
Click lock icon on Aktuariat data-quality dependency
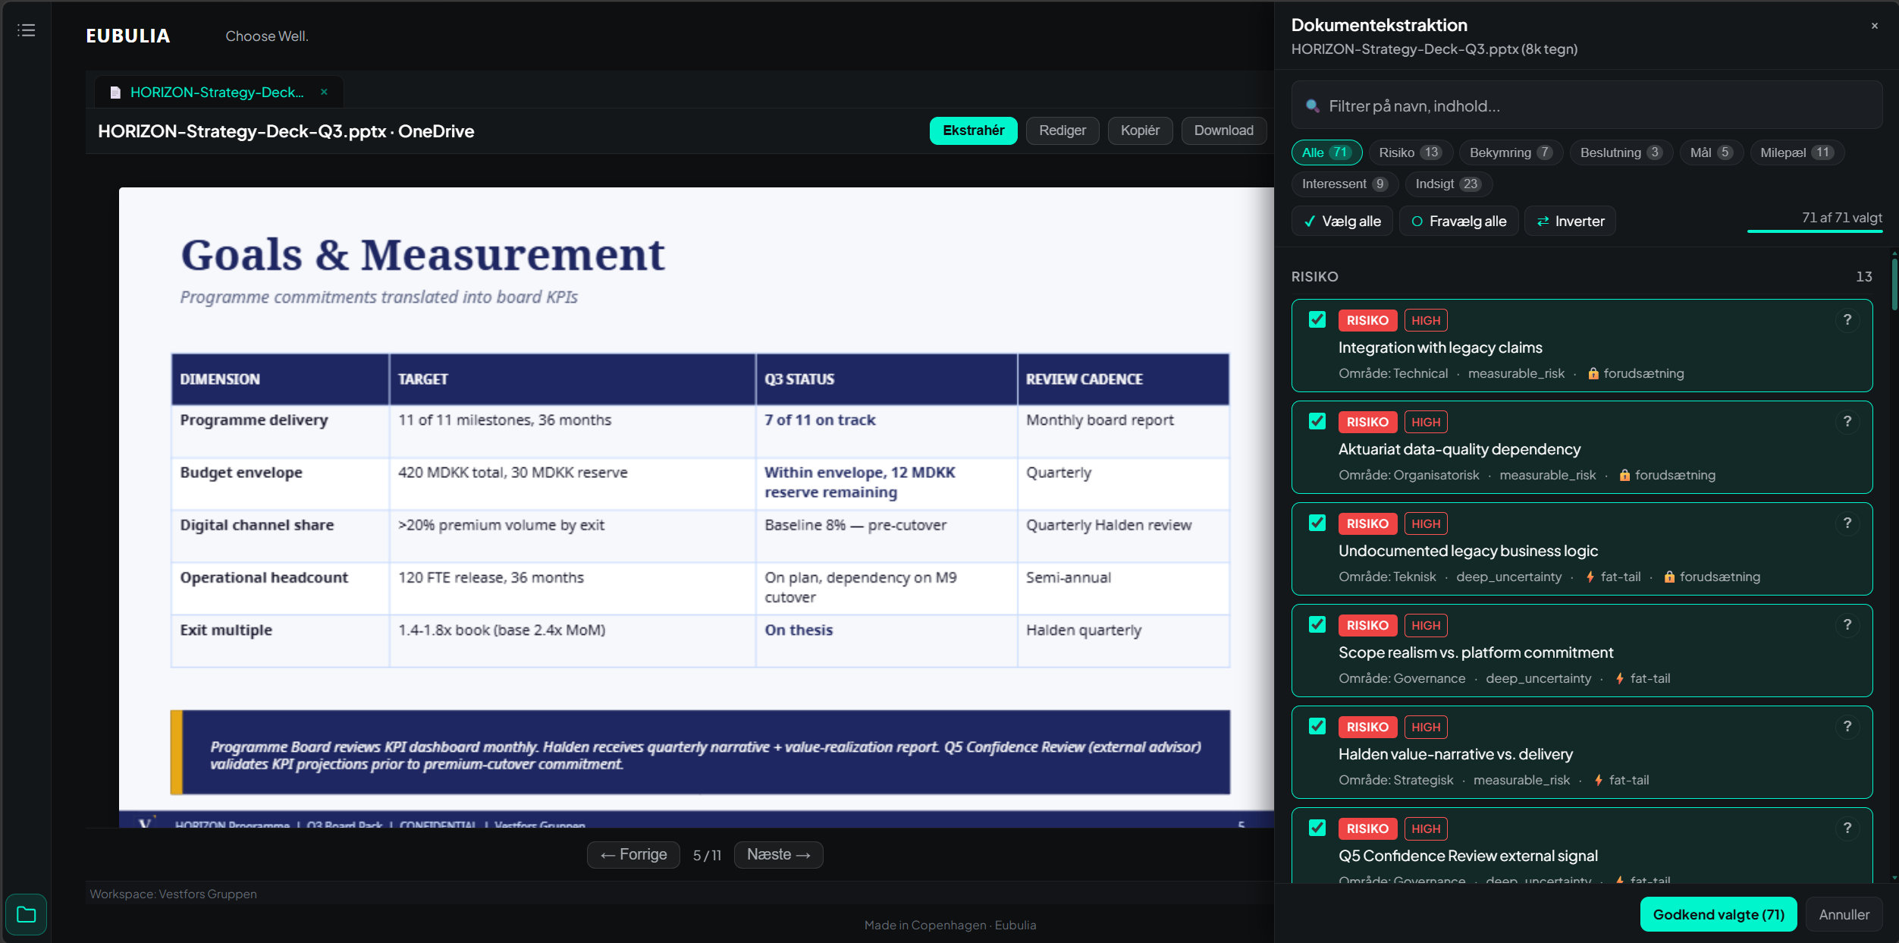(x=1624, y=475)
